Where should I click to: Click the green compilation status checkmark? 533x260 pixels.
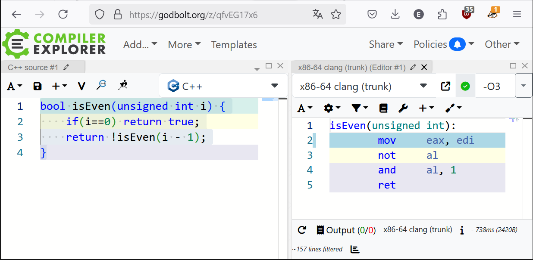465,86
